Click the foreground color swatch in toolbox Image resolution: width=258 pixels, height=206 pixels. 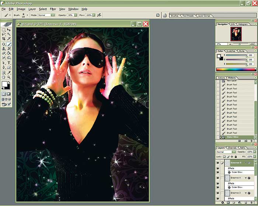4,84
